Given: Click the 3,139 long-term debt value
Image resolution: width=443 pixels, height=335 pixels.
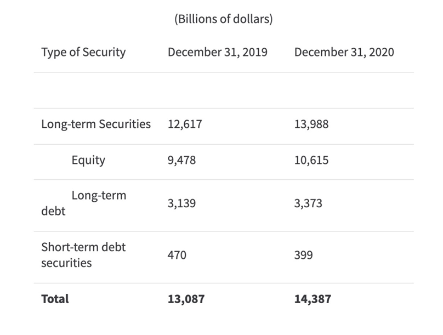Looking at the screenshot, I should click(181, 204).
